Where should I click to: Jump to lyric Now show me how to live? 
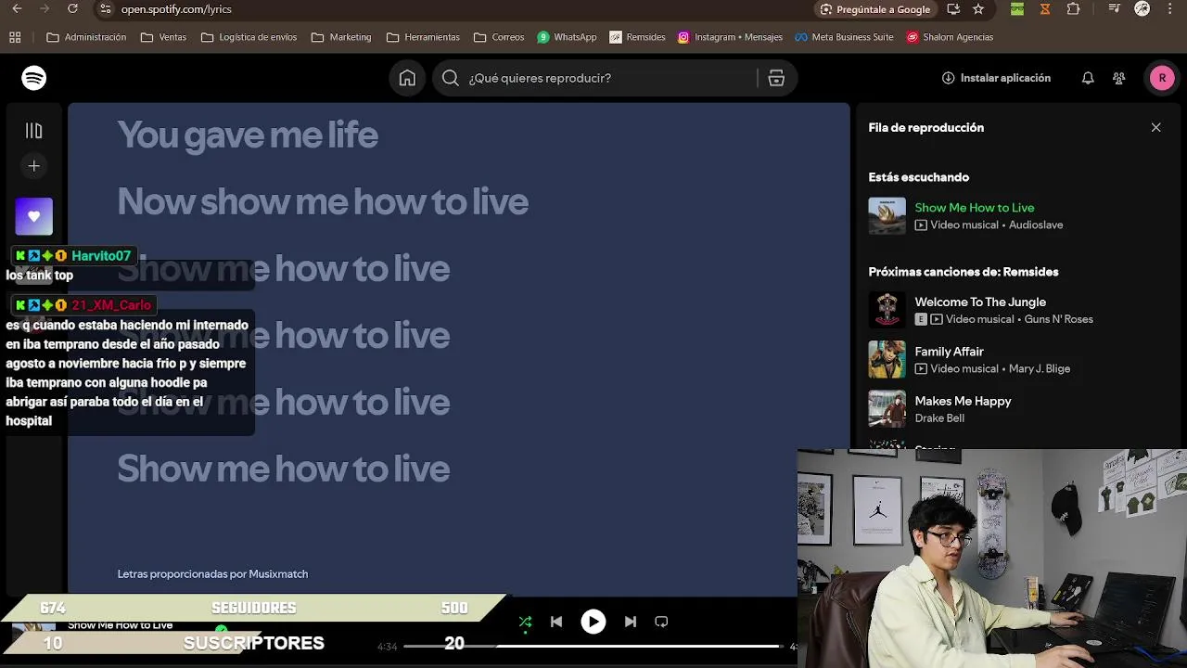coord(323,202)
